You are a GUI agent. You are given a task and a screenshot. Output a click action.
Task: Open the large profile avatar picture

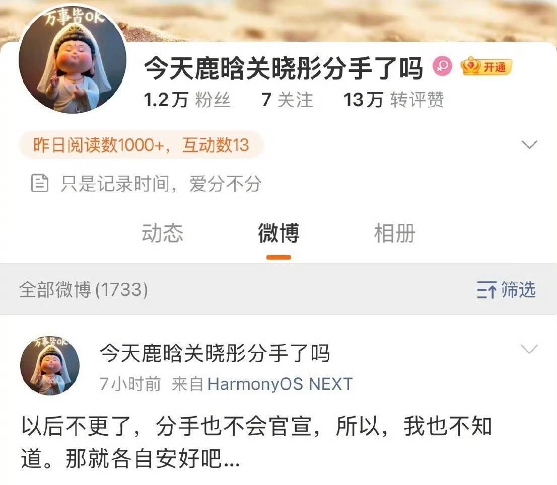pyautogui.click(x=73, y=60)
